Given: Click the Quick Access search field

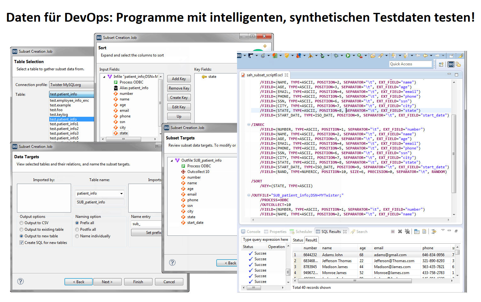Looking at the screenshot, I should pyautogui.click(x=410, y=64).
